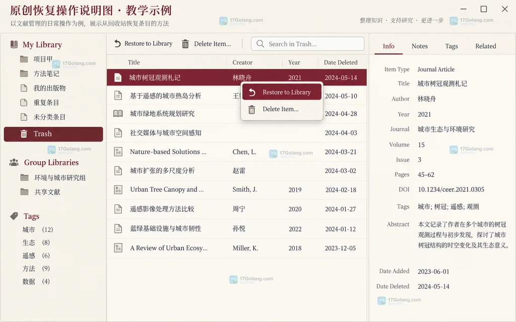Click the folder icon beside 共享文献

point(24,192)
